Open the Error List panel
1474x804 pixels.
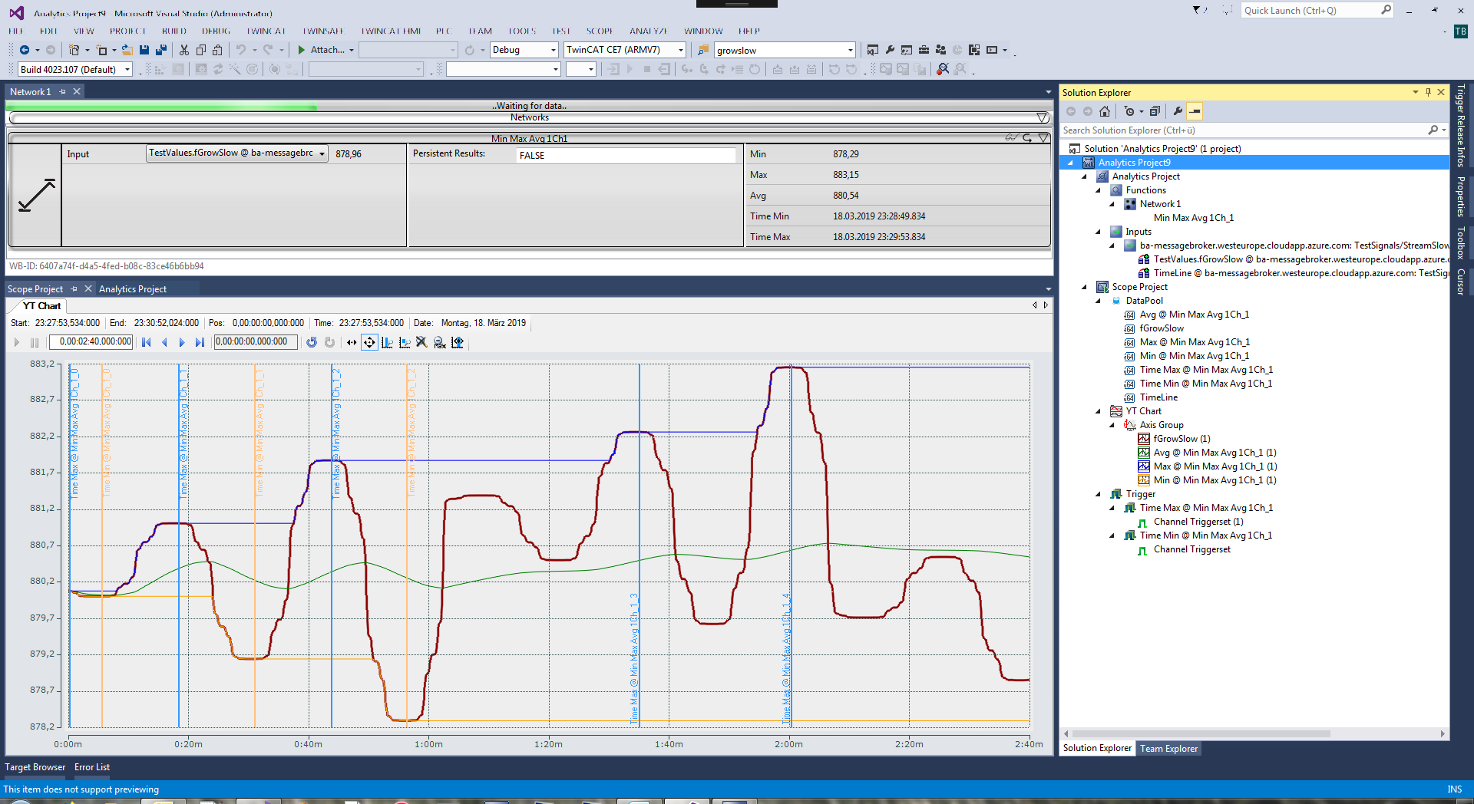click(x=92, y=767)
